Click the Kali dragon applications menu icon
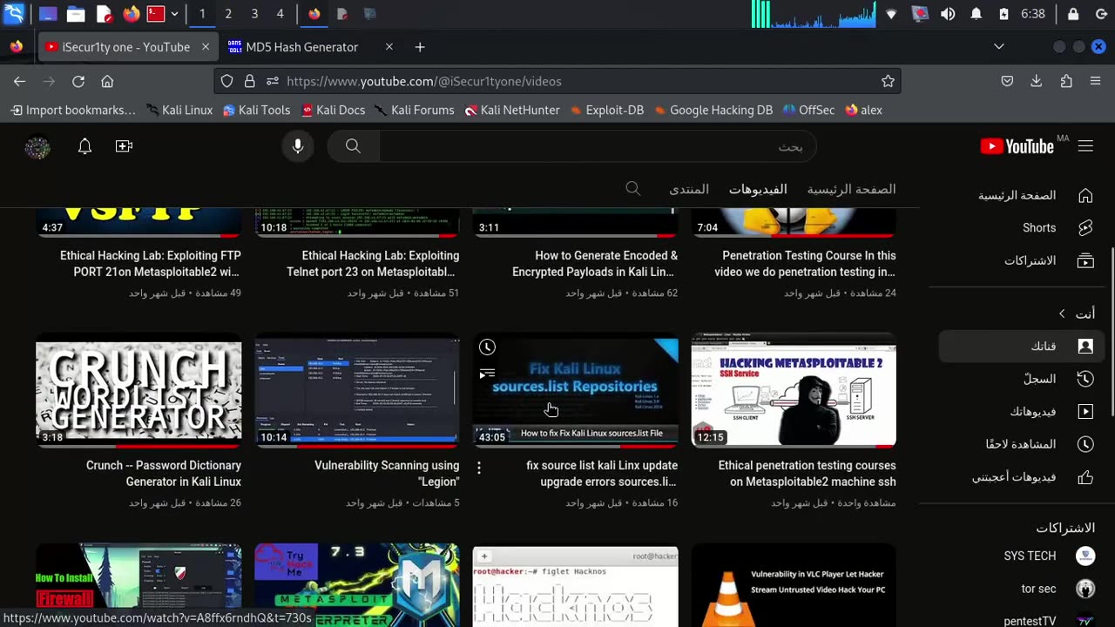Viewport: 1115px width, 627px height. pyautogui.click(x=14, y=14)
